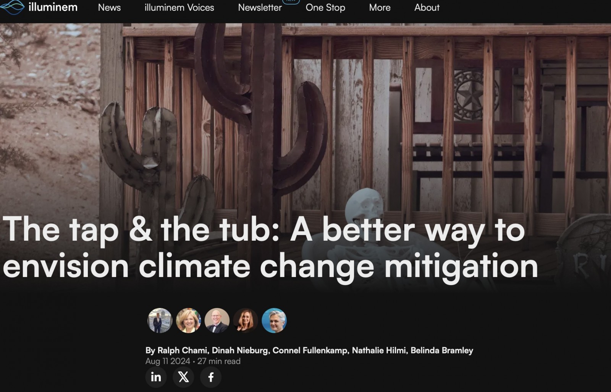Share article on Facebook
The height and width of the screenshot is (392, 611).
[211, 377]
